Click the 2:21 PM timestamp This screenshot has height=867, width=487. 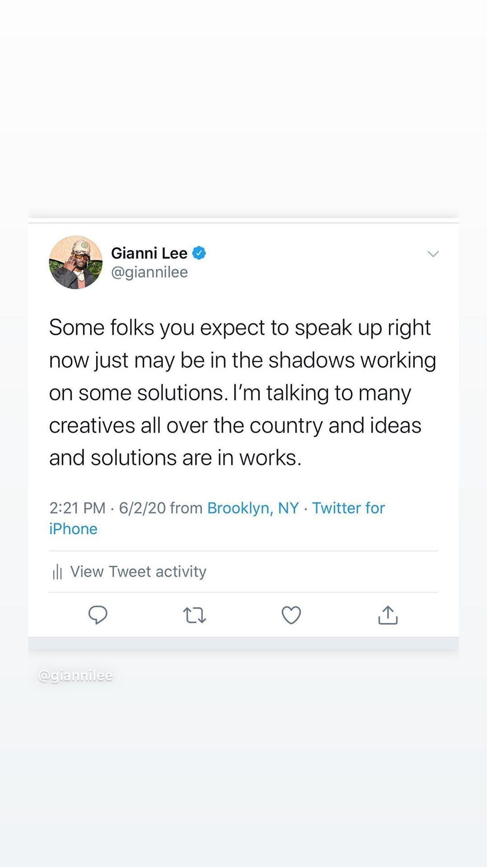pos(78,508)
